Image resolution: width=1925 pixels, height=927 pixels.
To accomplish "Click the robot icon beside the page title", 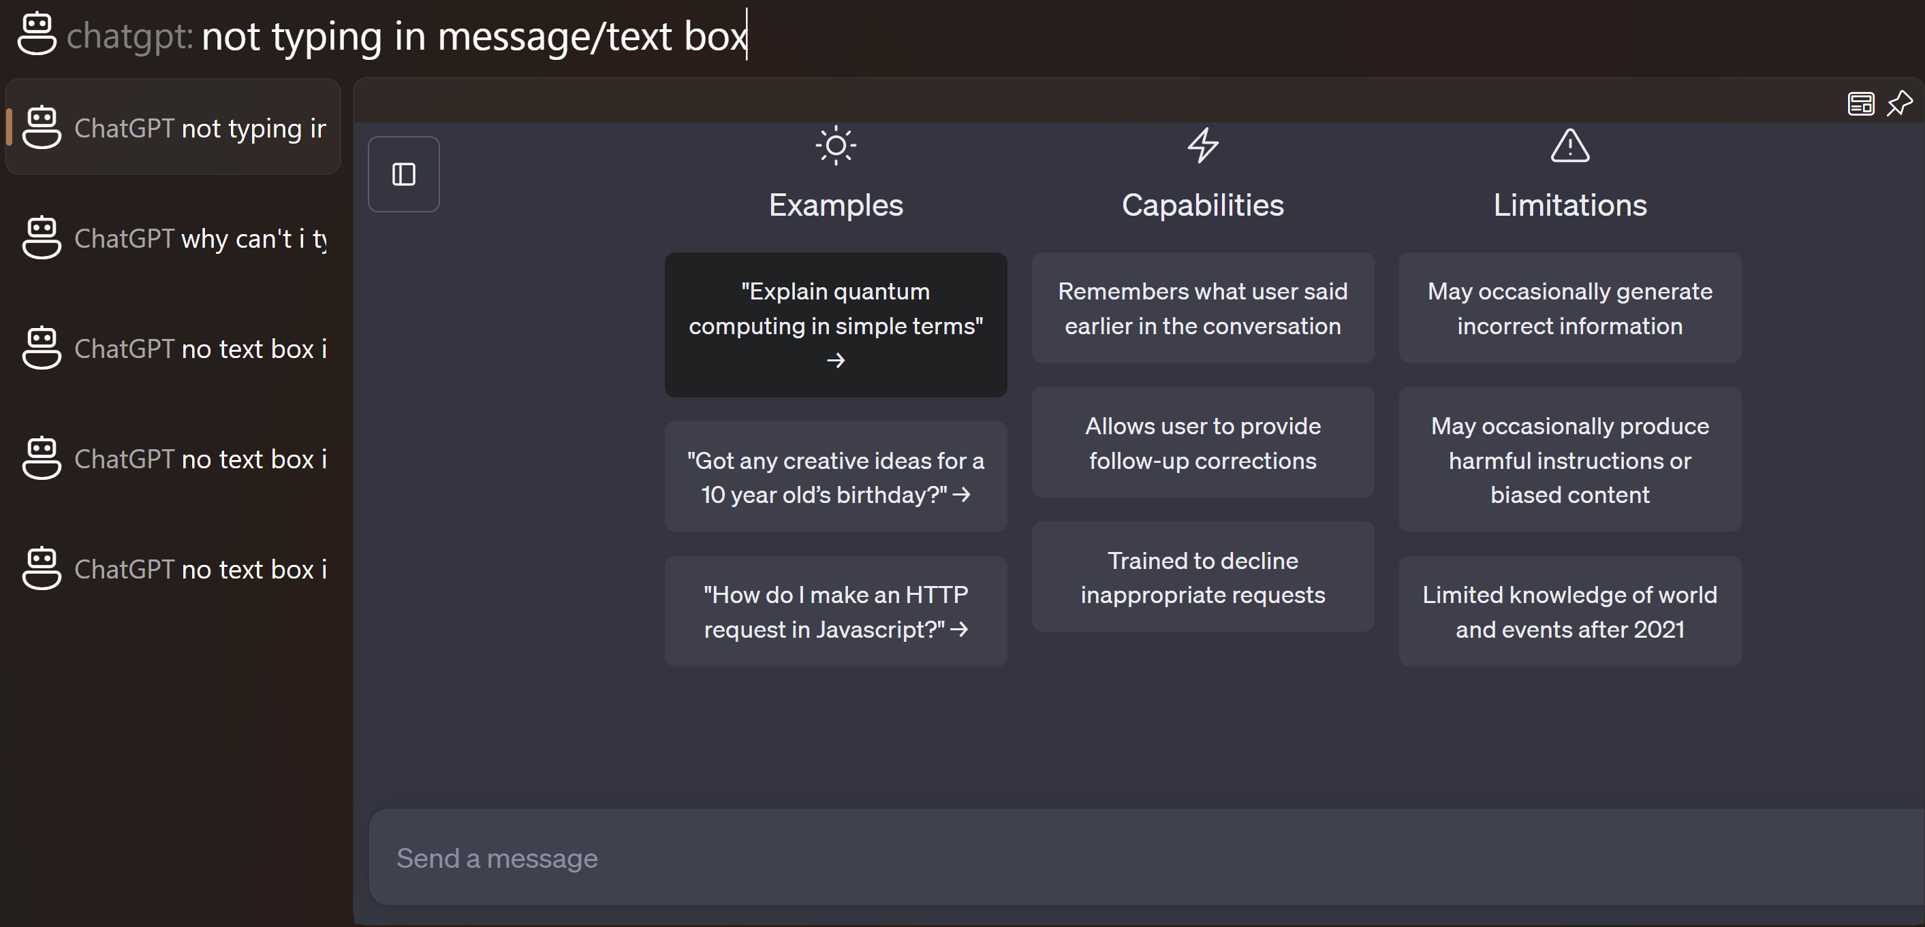I will click(x=35, y=33).
